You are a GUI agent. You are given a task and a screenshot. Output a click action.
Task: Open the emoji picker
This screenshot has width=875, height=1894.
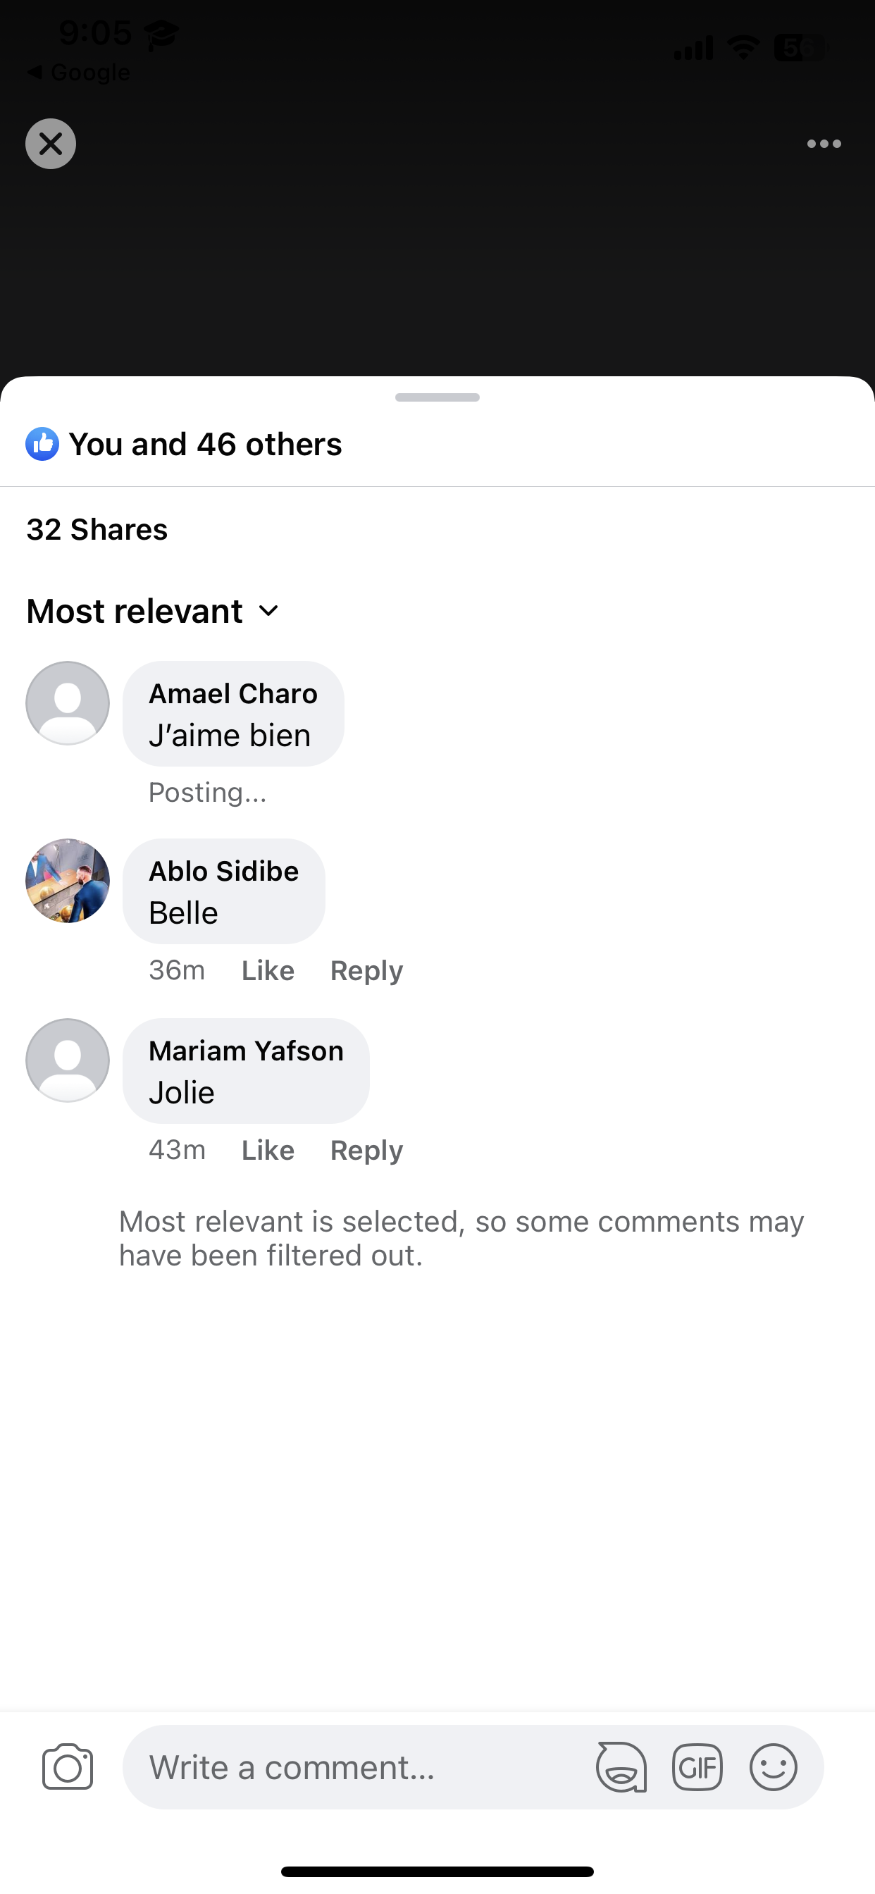pyautogui.click(x=773, y=1766)
